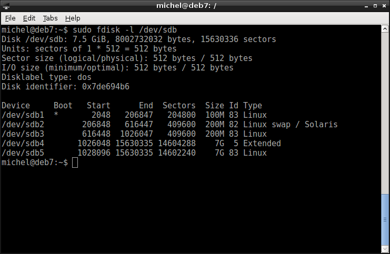390x254 pixels.
Task: Click the 'Sector size (logical/physical)' line
Action: [x=127, y=58]
